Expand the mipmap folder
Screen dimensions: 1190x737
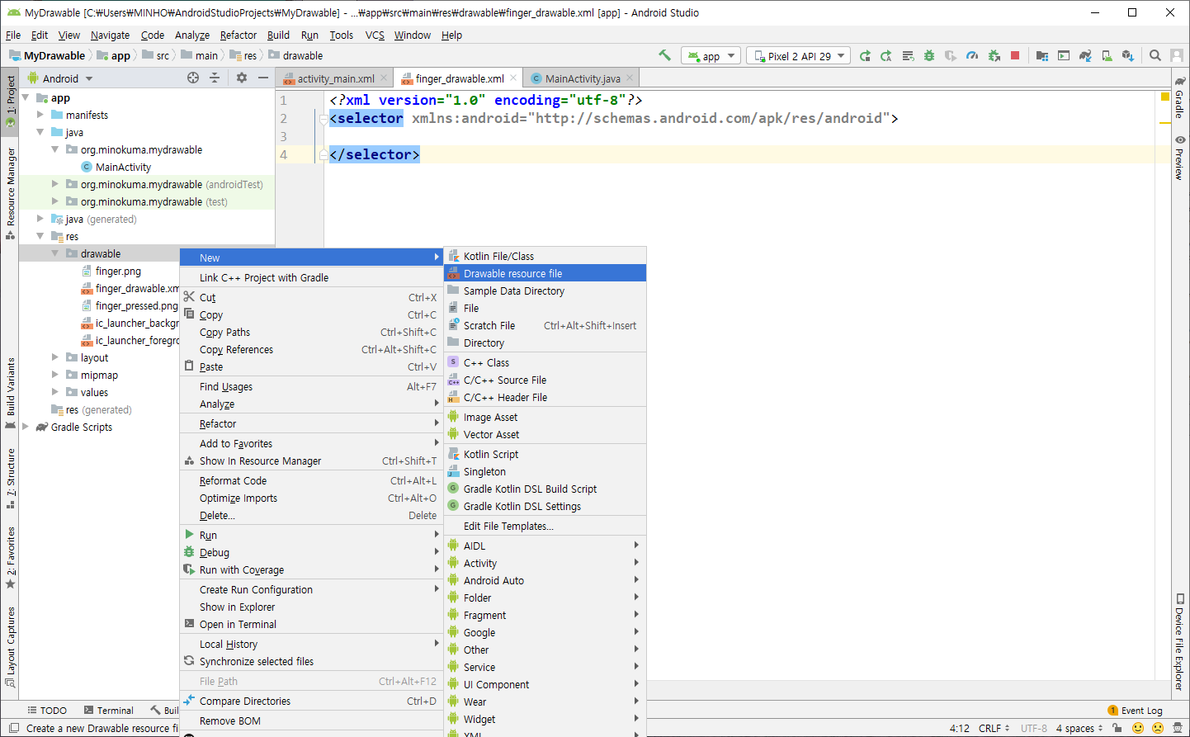coord(55,375)
